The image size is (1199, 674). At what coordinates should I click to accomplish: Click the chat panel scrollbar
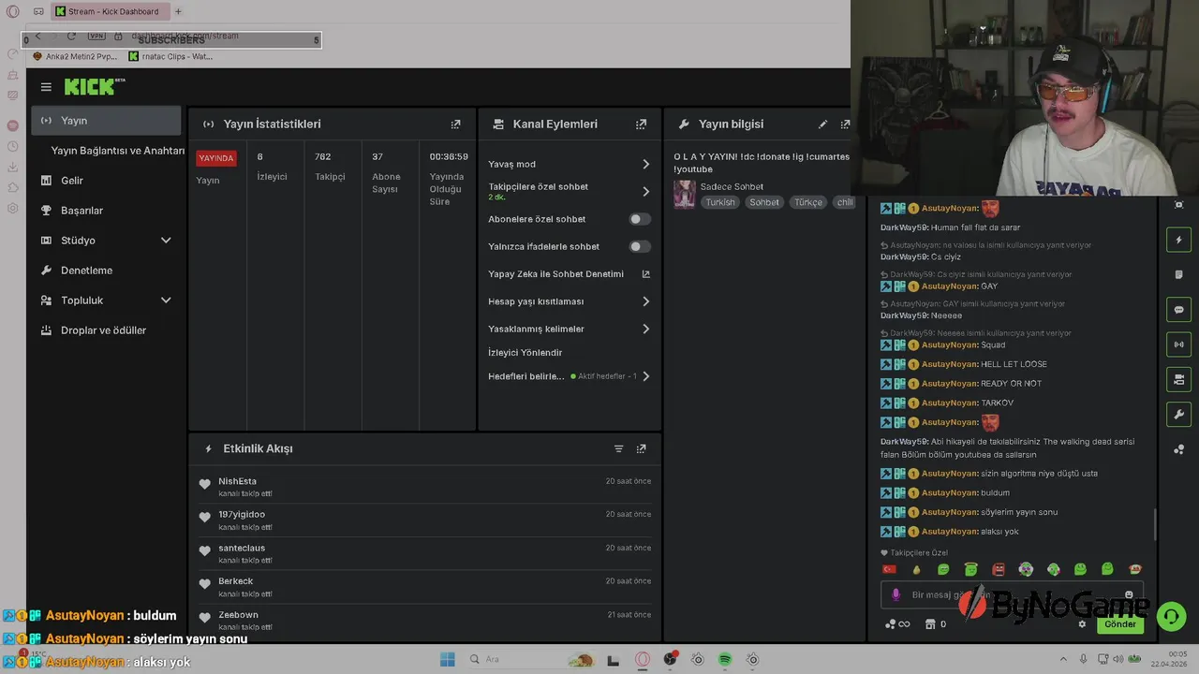1155,524
